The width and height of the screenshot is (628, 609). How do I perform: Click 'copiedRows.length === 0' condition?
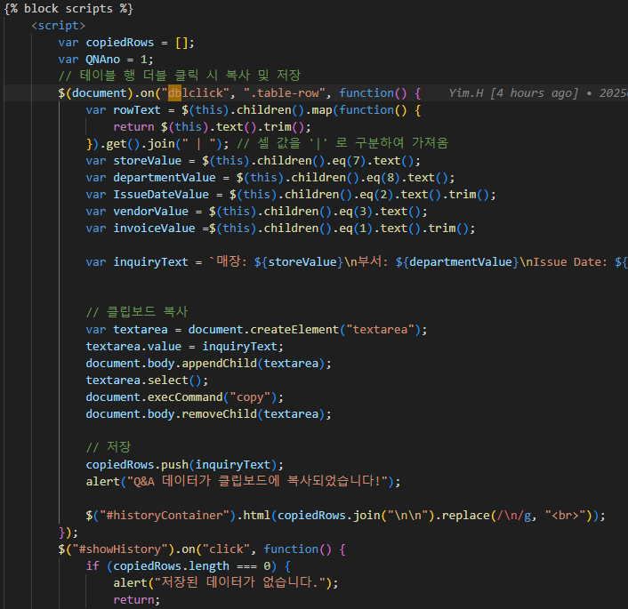(191, 566)
